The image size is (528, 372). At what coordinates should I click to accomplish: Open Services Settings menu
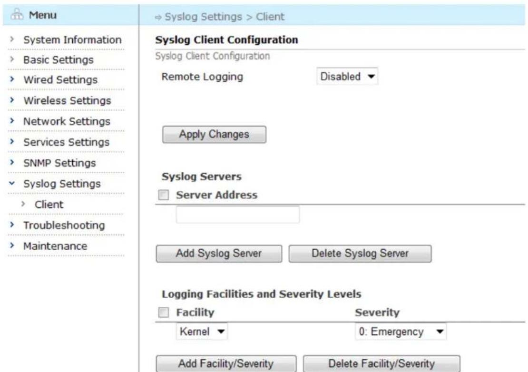point(66,142)
